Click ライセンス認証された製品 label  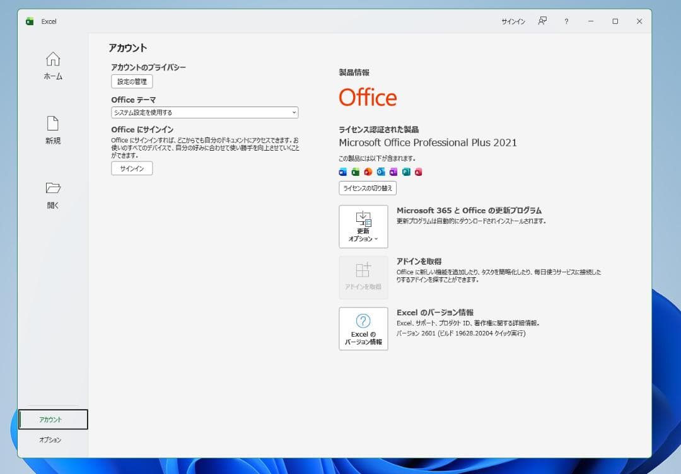pyautogui.click(x=379, y=129)
